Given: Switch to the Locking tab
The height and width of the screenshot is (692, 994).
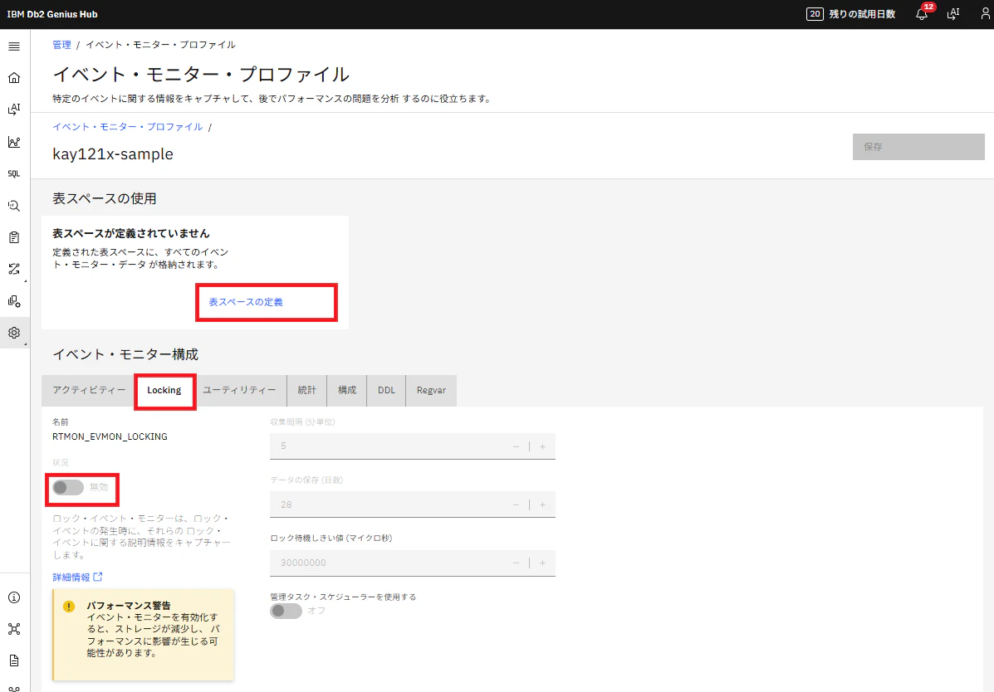Looking at the screenshot, I should 164,390.
